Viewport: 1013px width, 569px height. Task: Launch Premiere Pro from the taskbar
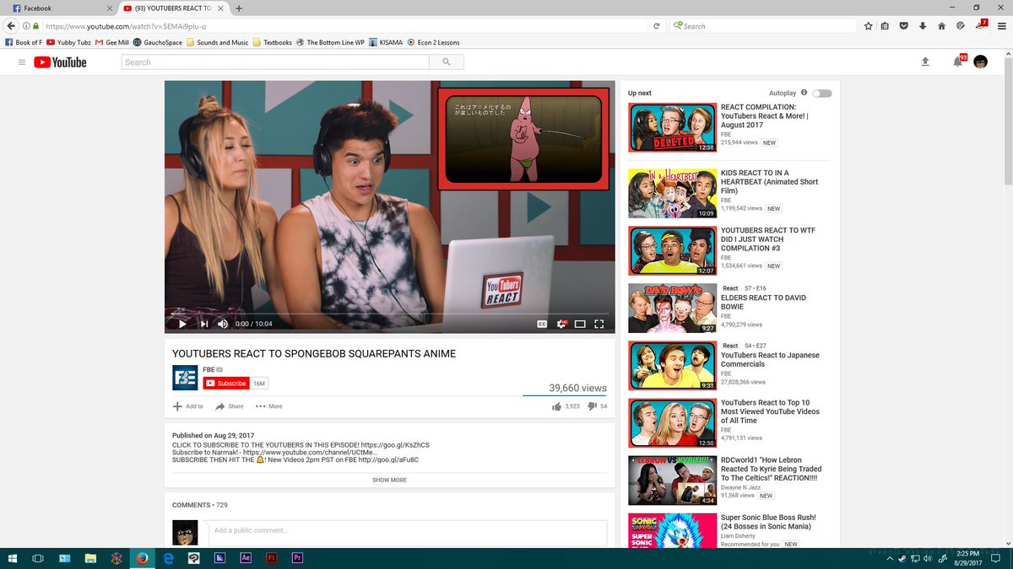pyautogui.click(x=297, y=558)
